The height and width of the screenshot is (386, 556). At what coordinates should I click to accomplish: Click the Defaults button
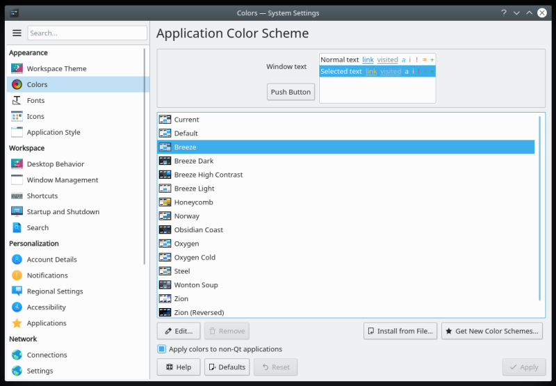pyautogui.click(x=227, y=367)
